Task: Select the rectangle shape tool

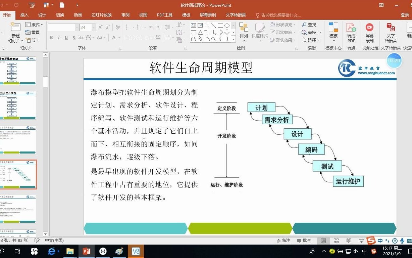Action: point(221,26)
